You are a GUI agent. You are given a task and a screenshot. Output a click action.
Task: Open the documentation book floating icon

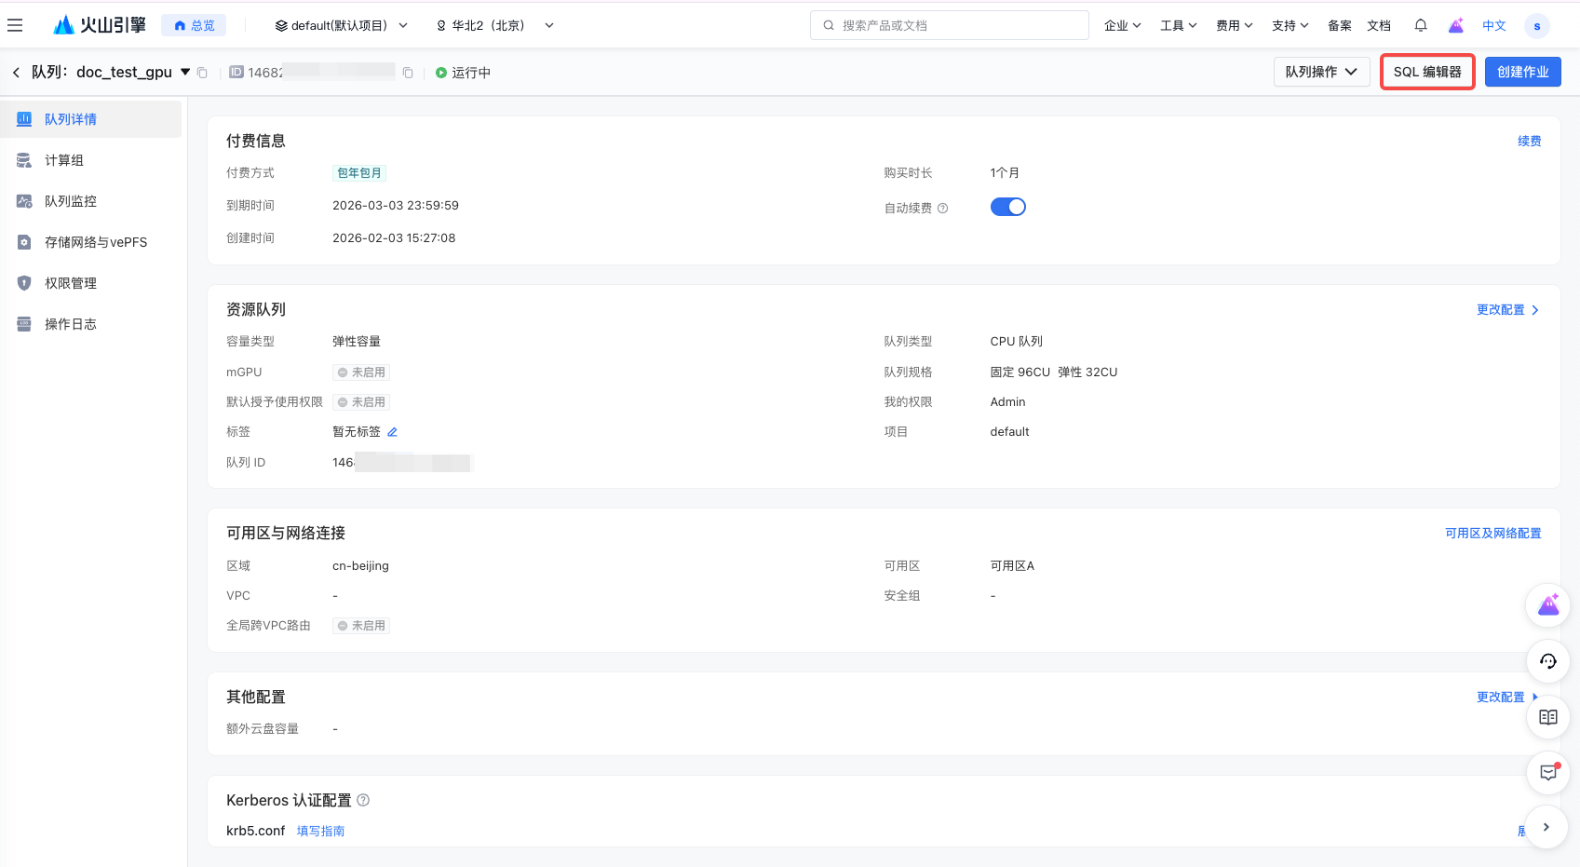pos(1547,717)
